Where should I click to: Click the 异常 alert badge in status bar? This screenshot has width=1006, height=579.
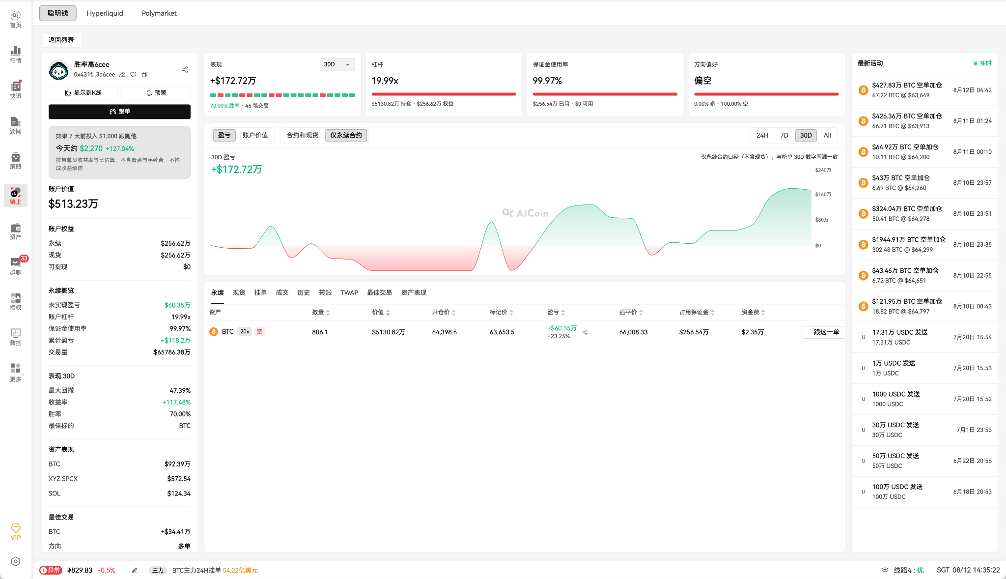(x=51, y=570)
